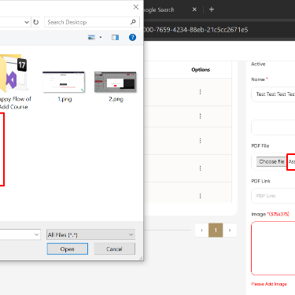Go to next page in pagination
The height and width of the screenshot is (295, 295).
coord(230,230)
